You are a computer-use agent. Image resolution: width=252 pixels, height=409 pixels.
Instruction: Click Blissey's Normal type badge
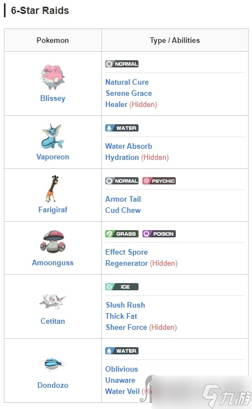click(122, 64)
